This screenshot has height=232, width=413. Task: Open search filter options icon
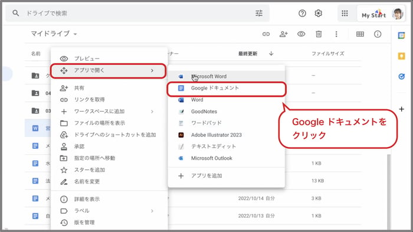pos(259,13)
